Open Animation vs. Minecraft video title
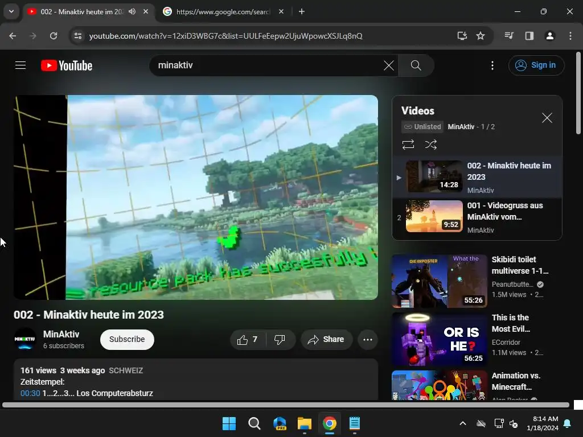 [516, 381]
